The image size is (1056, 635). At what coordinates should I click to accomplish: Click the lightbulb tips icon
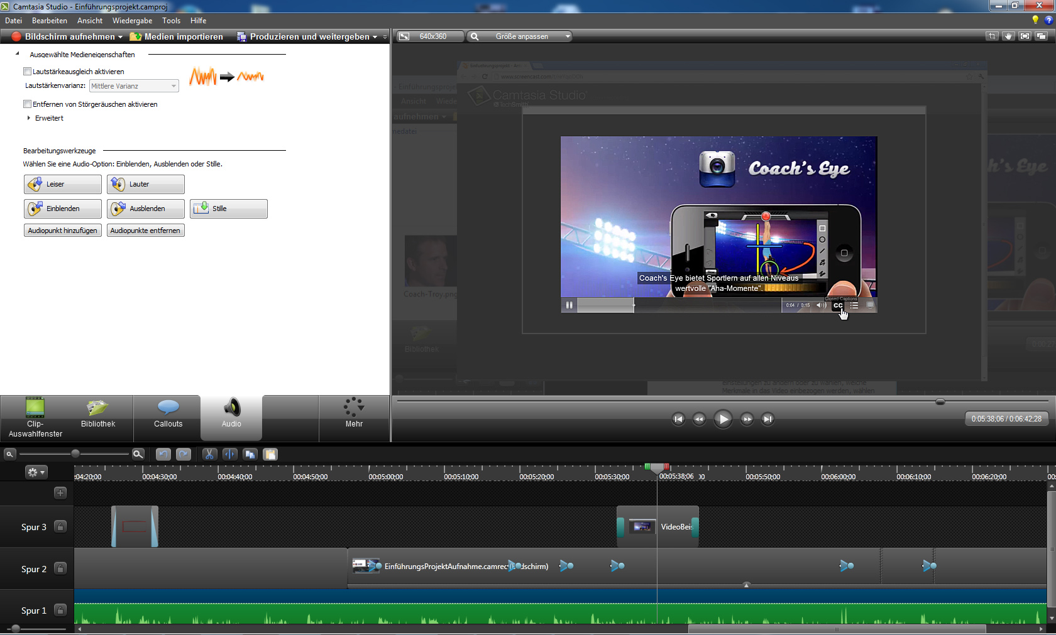[1035, 20]
